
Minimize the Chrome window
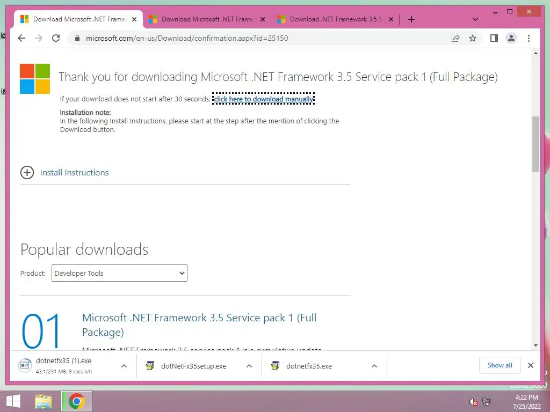495,12
